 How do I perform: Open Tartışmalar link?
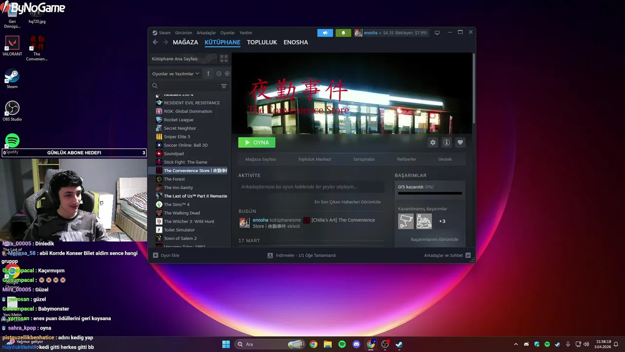tap(364, 159)
